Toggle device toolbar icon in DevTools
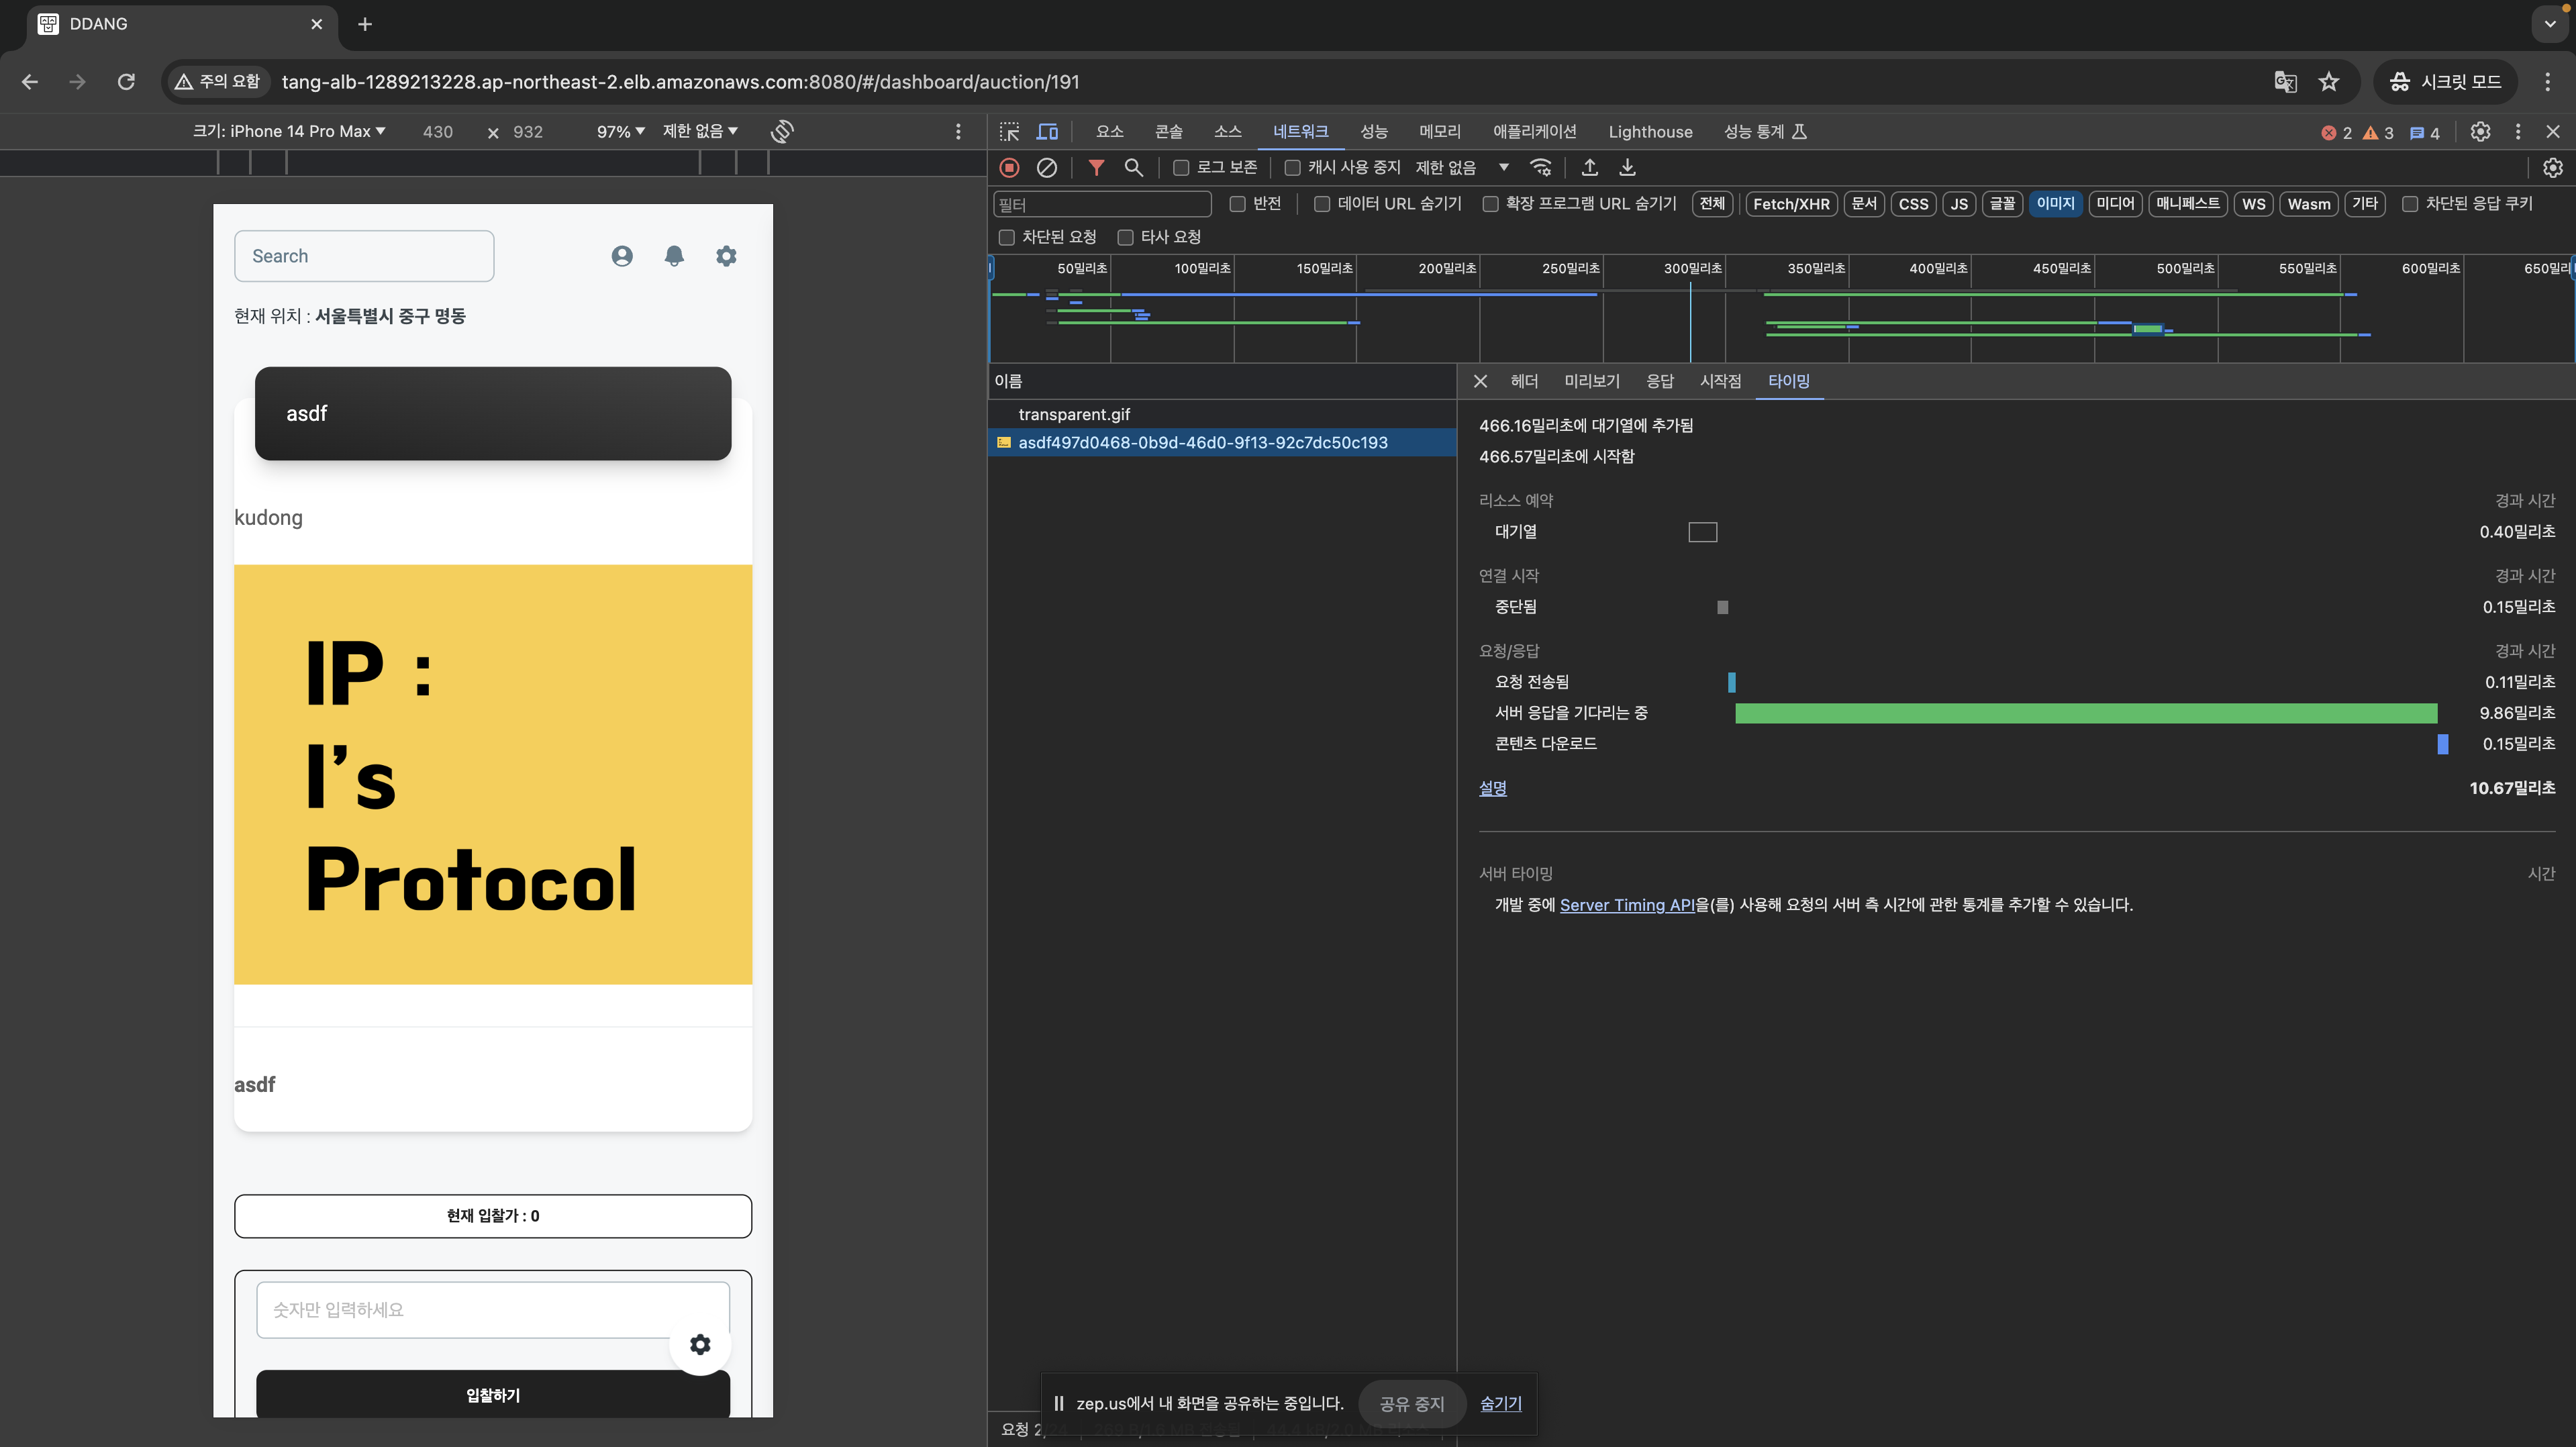The height and width of the screenshot is (1447, 2576). click(x=1047, y=132)
